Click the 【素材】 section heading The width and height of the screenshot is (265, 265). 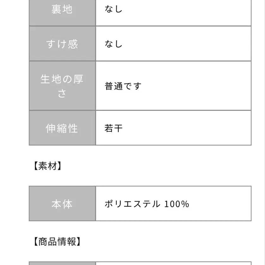pos(47,166)
